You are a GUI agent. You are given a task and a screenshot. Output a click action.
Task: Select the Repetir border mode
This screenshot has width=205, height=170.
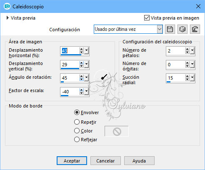pyautogui.click(x=77, y=122)
